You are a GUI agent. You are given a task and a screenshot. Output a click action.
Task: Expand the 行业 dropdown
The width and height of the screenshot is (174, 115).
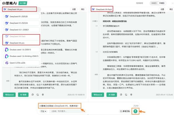(x=43, y=111)
